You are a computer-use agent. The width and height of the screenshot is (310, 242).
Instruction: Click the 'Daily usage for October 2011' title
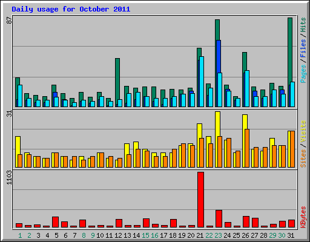coord(71,9)
